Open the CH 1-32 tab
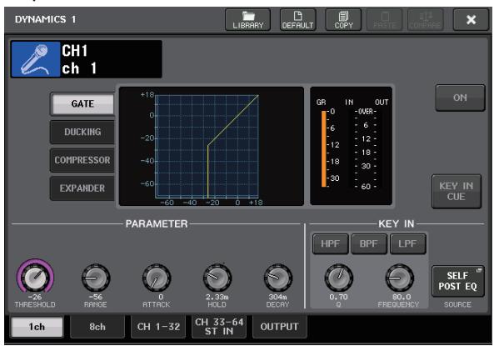This screenshot has width=494, height=346. point(158,327)
